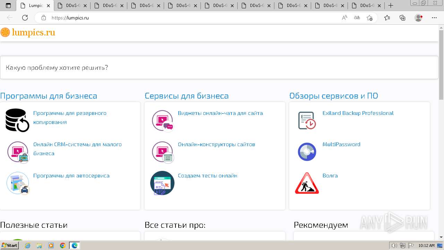Click the scrollbar down arrow

[x=441, y=237]
